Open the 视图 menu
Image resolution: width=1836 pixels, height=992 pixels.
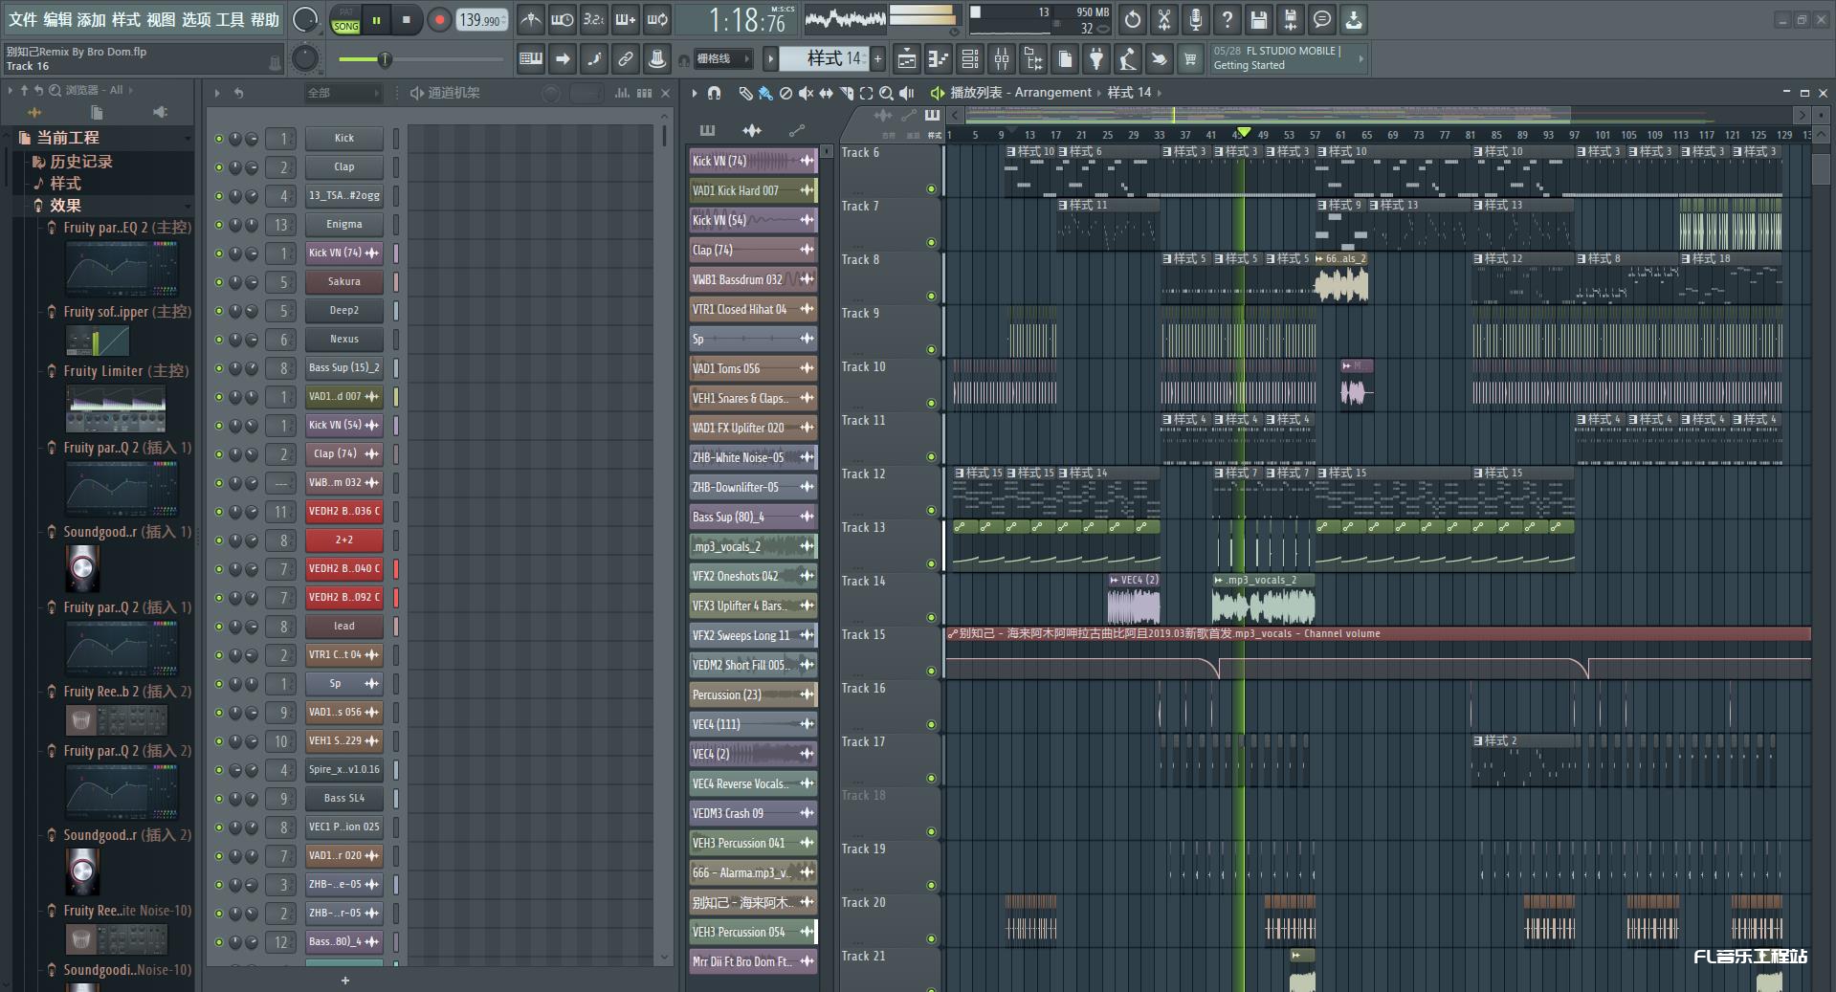[x=161, y=19]
